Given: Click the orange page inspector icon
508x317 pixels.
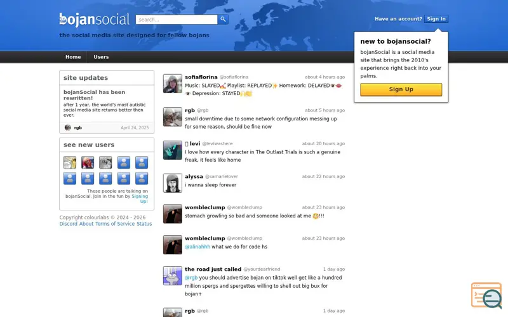Looking at the screenshot, I should pyautogui.click(x=486, y=295).
